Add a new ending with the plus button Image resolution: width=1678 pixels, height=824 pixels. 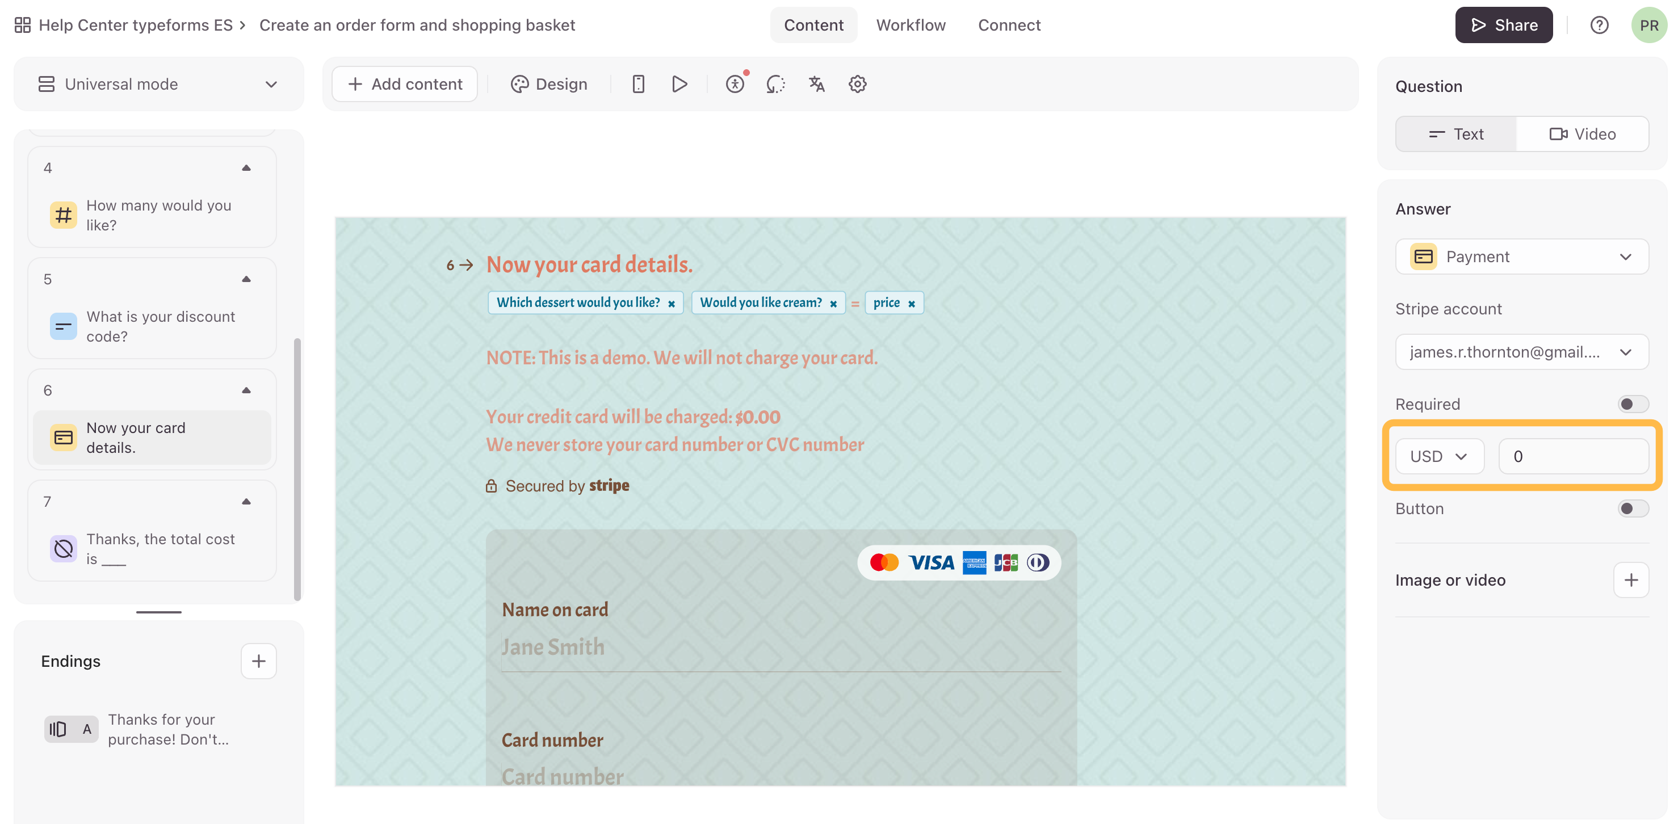tap(259, 661)
